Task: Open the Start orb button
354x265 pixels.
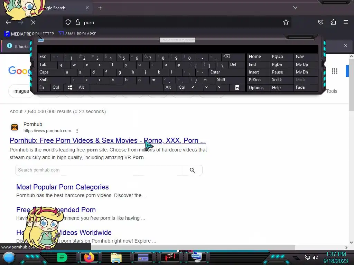Action: tap(9, 258)
